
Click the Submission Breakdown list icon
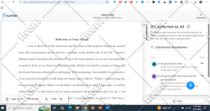click(152, 47)
